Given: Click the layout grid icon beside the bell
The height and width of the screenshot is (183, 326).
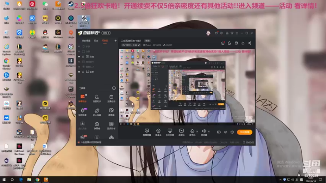Looking at the screenshot, I should coord(236,43).
